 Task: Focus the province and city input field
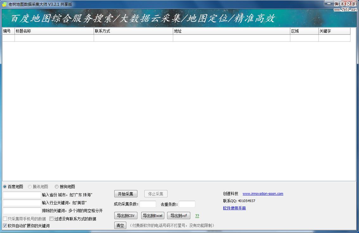[x=22, y=195]
